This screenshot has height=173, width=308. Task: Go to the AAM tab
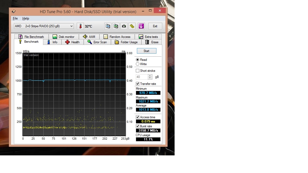(89, 37)
